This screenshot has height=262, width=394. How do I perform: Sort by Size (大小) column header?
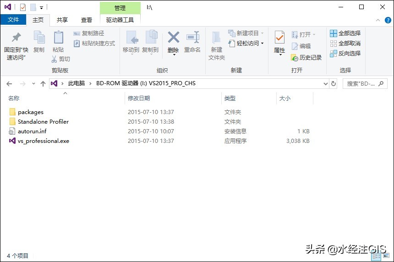(285, 98)
